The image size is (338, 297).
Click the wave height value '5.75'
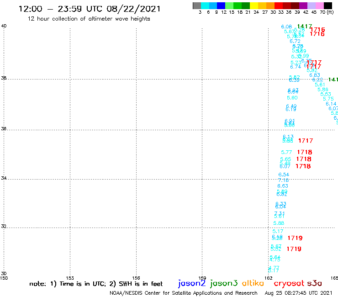coord(328,99)
